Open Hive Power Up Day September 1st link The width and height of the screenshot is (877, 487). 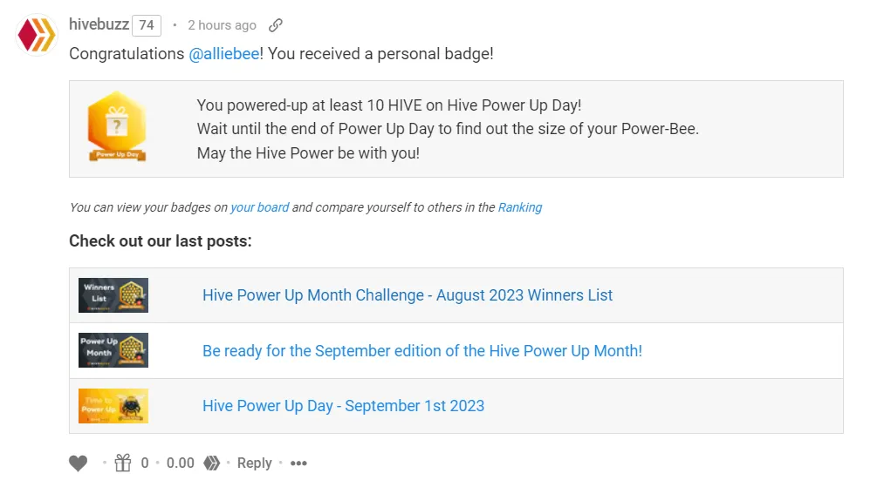[x=344, y=406]
